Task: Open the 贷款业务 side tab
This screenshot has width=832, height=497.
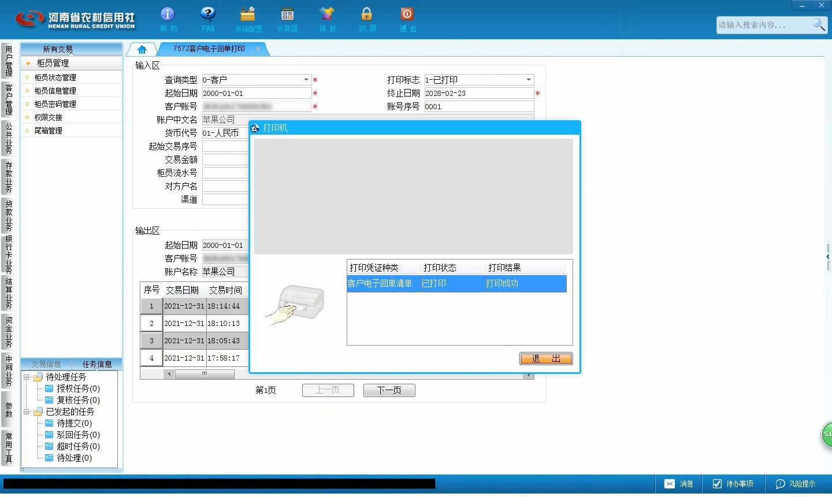Action: (8, 216)
